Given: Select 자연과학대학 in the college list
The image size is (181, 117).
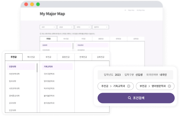Looking at the screenshot, I should pos(14,74).
